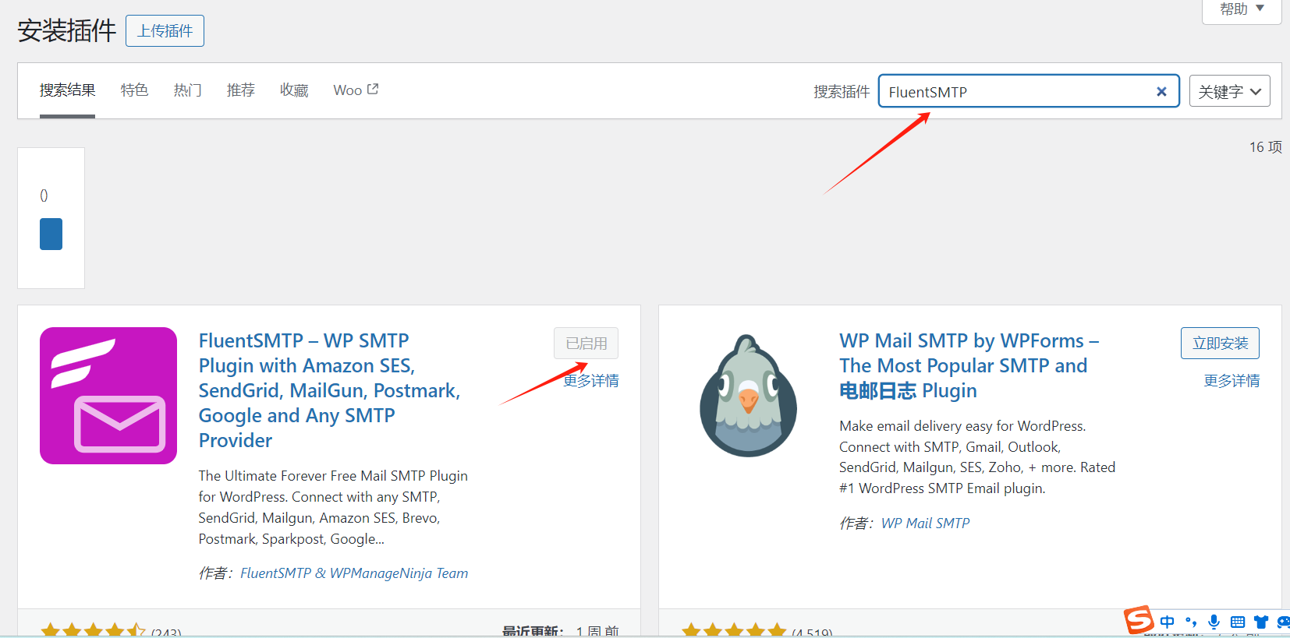Screen dimensions: 1290x638
Task: Focus the plugin search input field
Action: 1014,92
